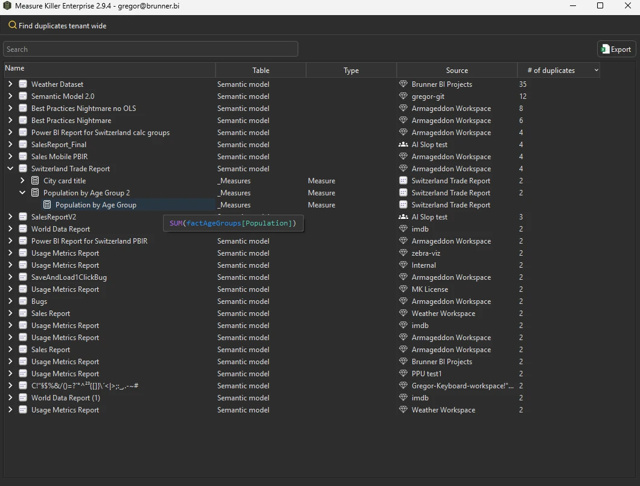Sort by the Source column header
Viewport: 640px width, 486px height.
[456, 70]
